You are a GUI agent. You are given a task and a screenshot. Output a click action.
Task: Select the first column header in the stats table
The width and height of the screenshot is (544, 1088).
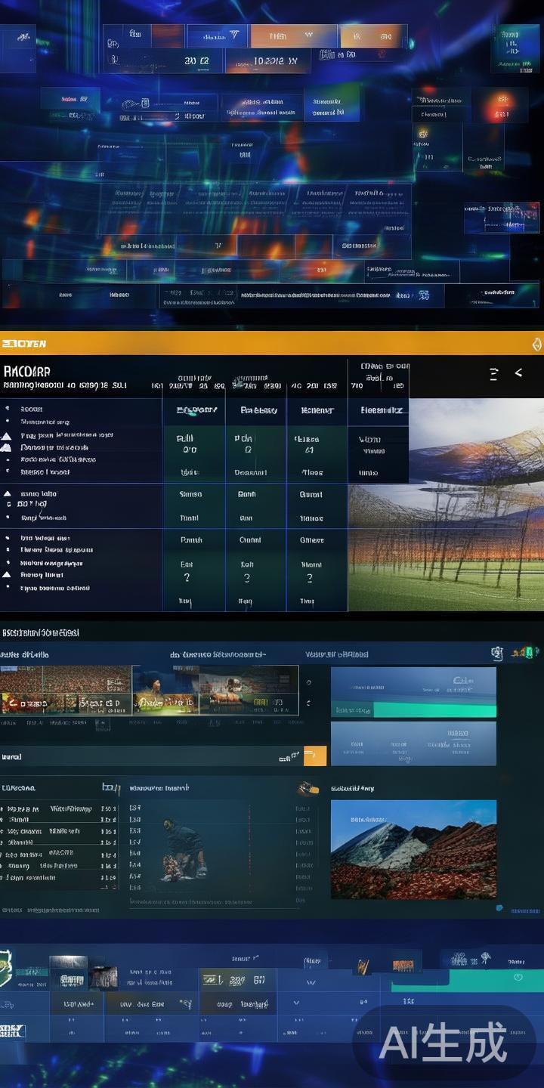(x=196, y=410)
